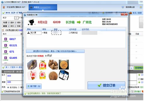Click the 无座 column header
Screen dimensions: 144x101
point(137,34)
